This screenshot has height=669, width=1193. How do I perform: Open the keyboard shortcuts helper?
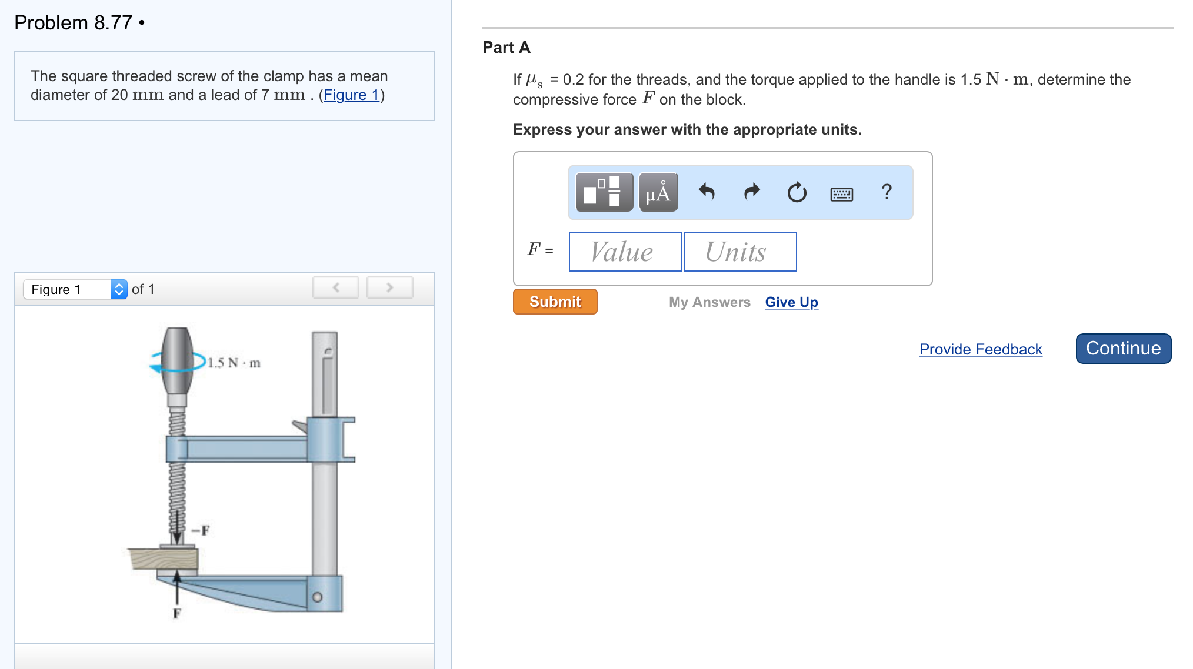[x=841, y=193]
